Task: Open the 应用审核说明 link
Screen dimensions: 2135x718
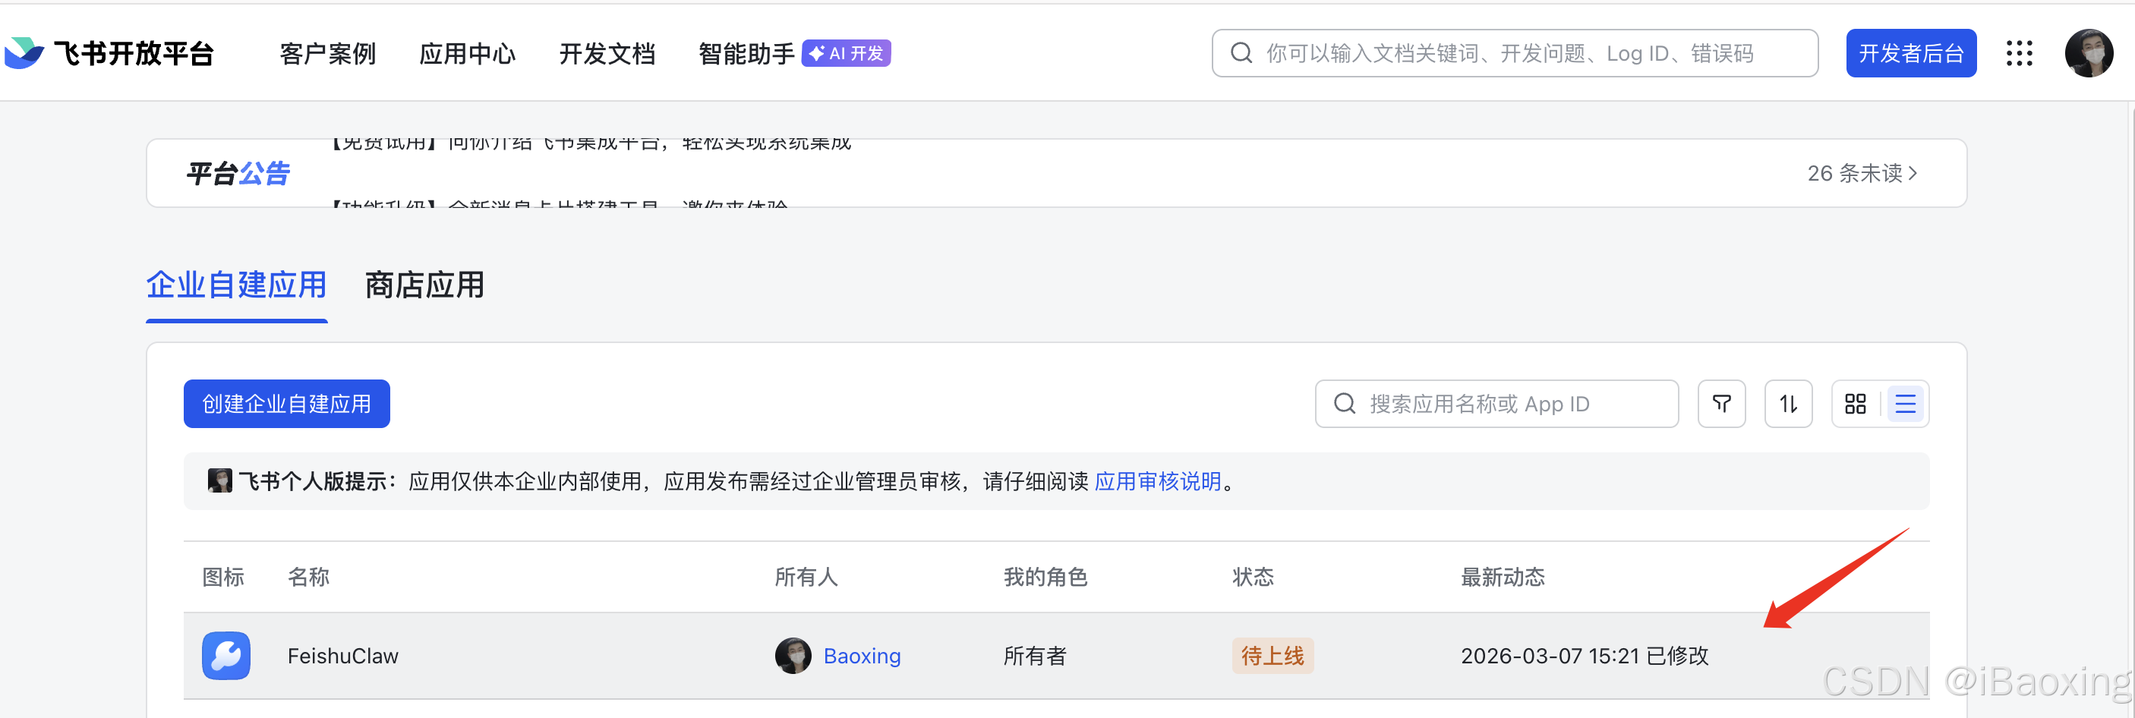Action: tap(1157, 481)
